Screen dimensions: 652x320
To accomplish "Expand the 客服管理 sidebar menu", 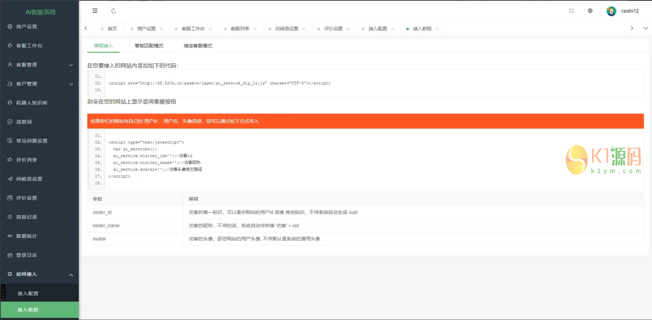I will pos(39,65).
